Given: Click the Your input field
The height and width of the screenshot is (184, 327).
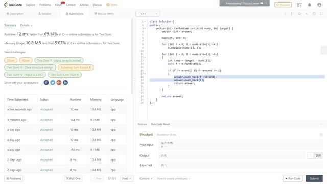Looking at the screenshot, I should pyautogui.click(x=241, y=145).
